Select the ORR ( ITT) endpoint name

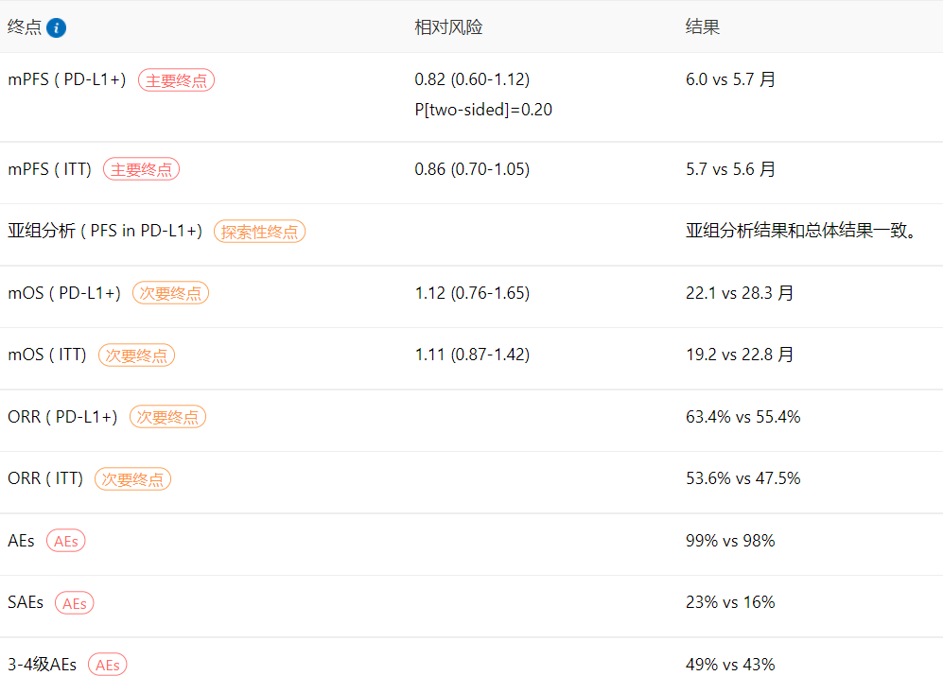(x=45, y=478)
